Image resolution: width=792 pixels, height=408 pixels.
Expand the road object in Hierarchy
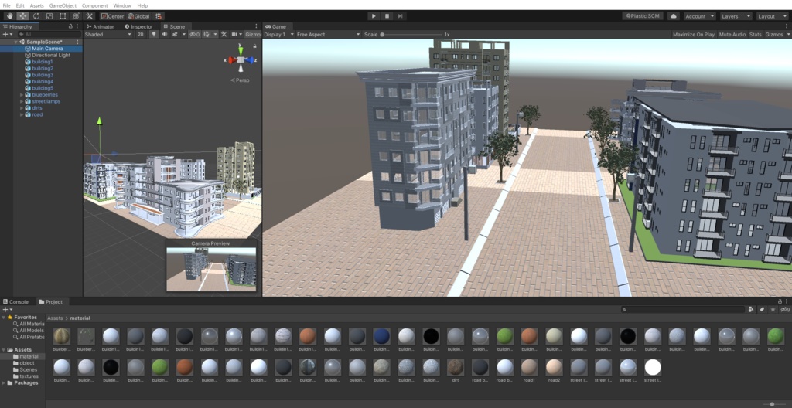[22, 114]
